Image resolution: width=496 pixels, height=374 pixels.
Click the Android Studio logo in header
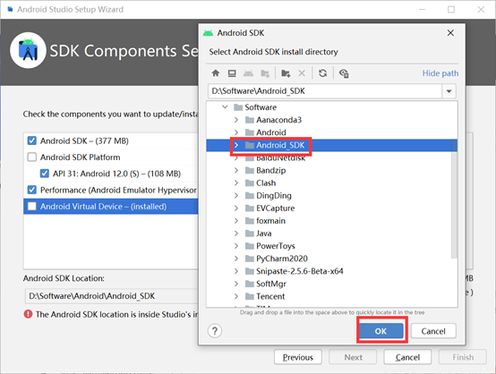(x=28, y=50)
